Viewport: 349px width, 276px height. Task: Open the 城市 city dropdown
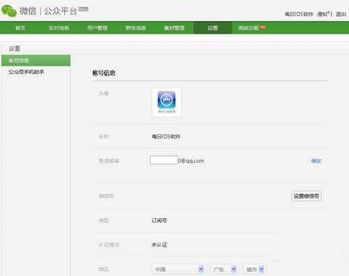point(255,269)
